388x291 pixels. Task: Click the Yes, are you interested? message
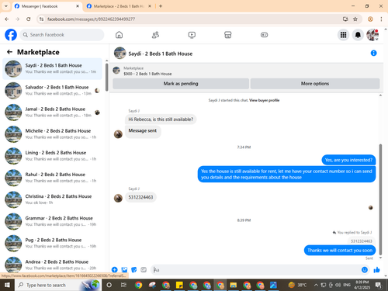[x=348, y=160]
